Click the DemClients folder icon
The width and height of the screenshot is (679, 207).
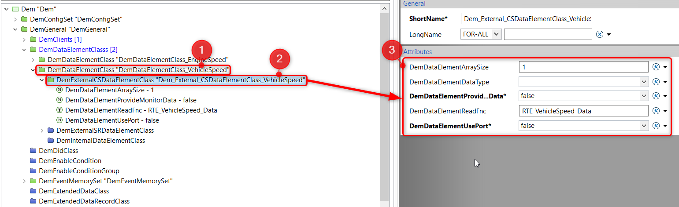[33, 40]
